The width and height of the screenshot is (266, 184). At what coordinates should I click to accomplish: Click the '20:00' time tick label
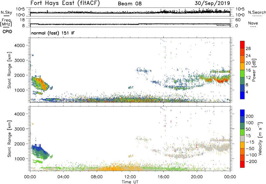click(x=197, y=177)
